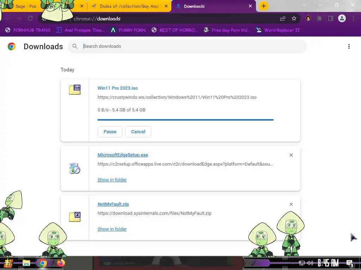Open the Downloads page more actions menu

[x=349, y=46]
